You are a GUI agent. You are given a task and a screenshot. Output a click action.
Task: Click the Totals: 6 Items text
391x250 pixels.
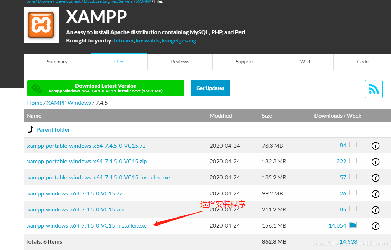click(44, 242)
